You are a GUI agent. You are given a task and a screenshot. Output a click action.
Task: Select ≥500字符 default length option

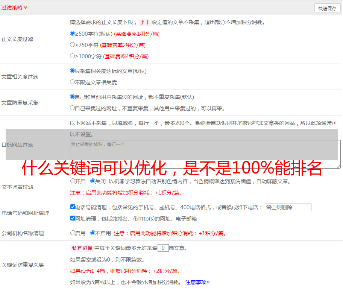click(73, 33)
